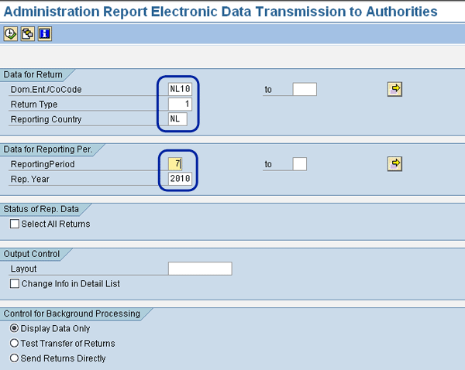Click the 'ReportingPeriod' label

coord(43,164)
